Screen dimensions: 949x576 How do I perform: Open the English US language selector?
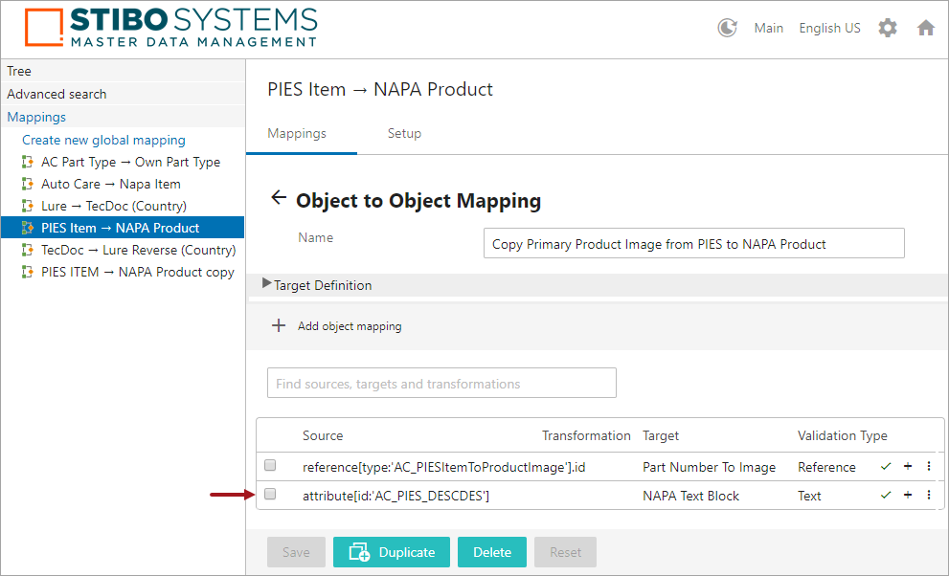coord(829,29)
